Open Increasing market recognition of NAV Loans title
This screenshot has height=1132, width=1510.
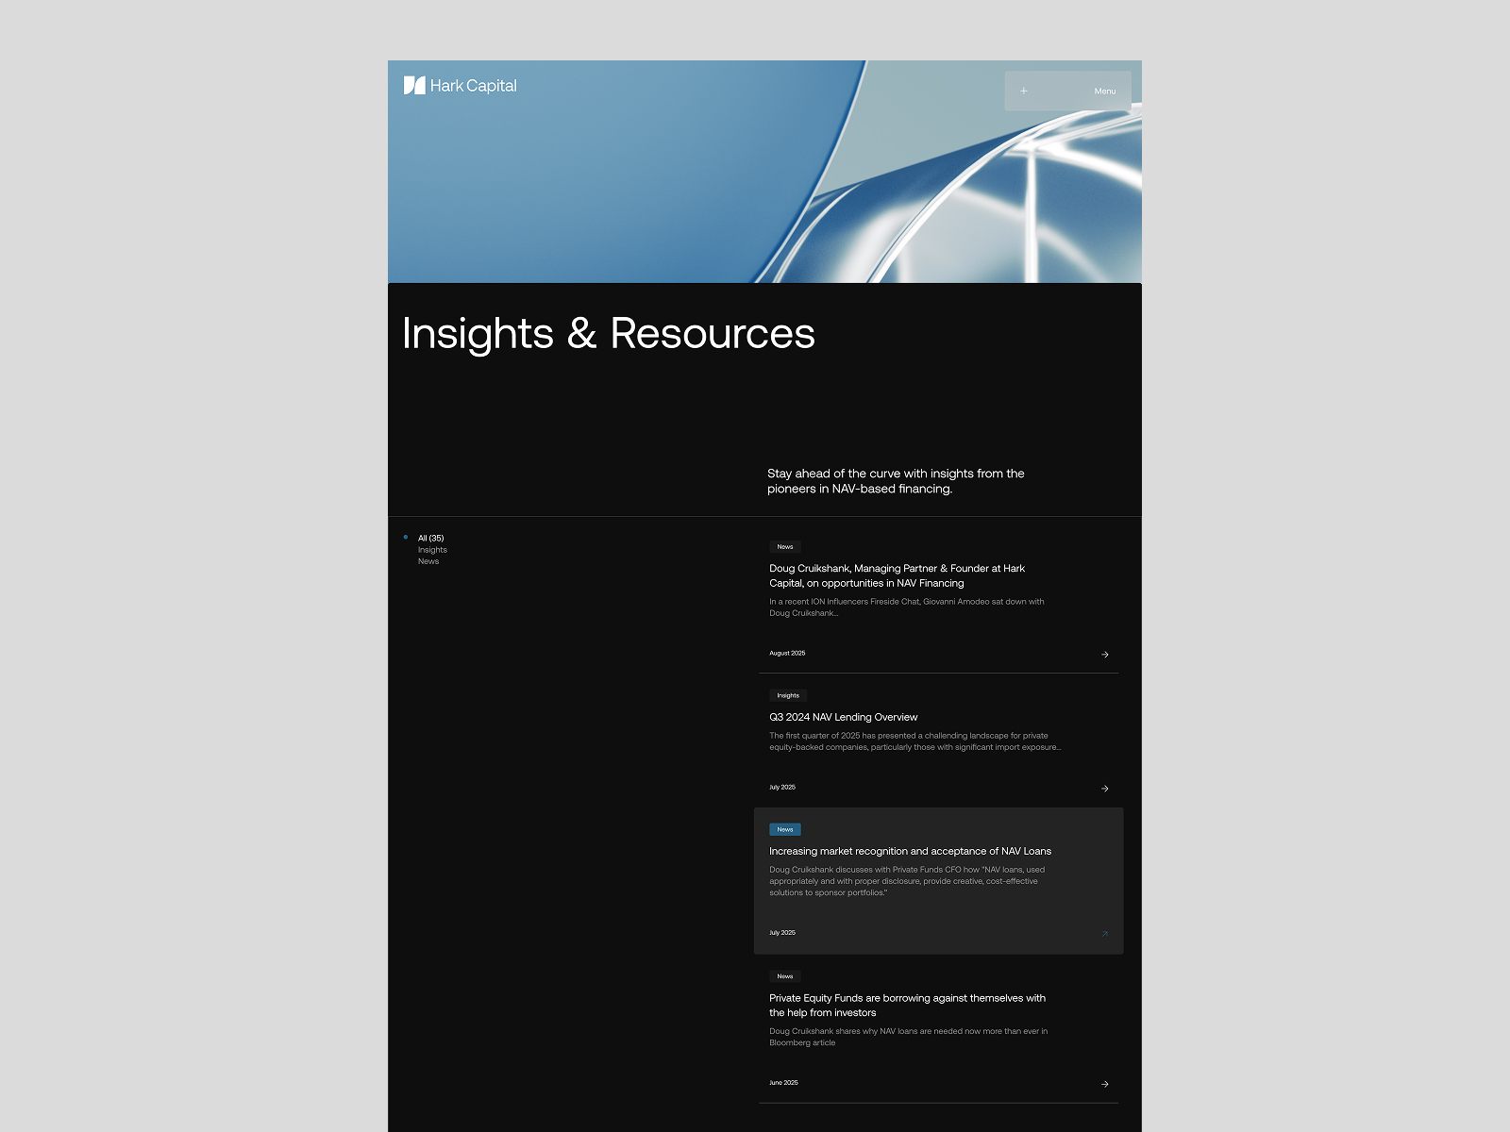(x=910, y=852)
